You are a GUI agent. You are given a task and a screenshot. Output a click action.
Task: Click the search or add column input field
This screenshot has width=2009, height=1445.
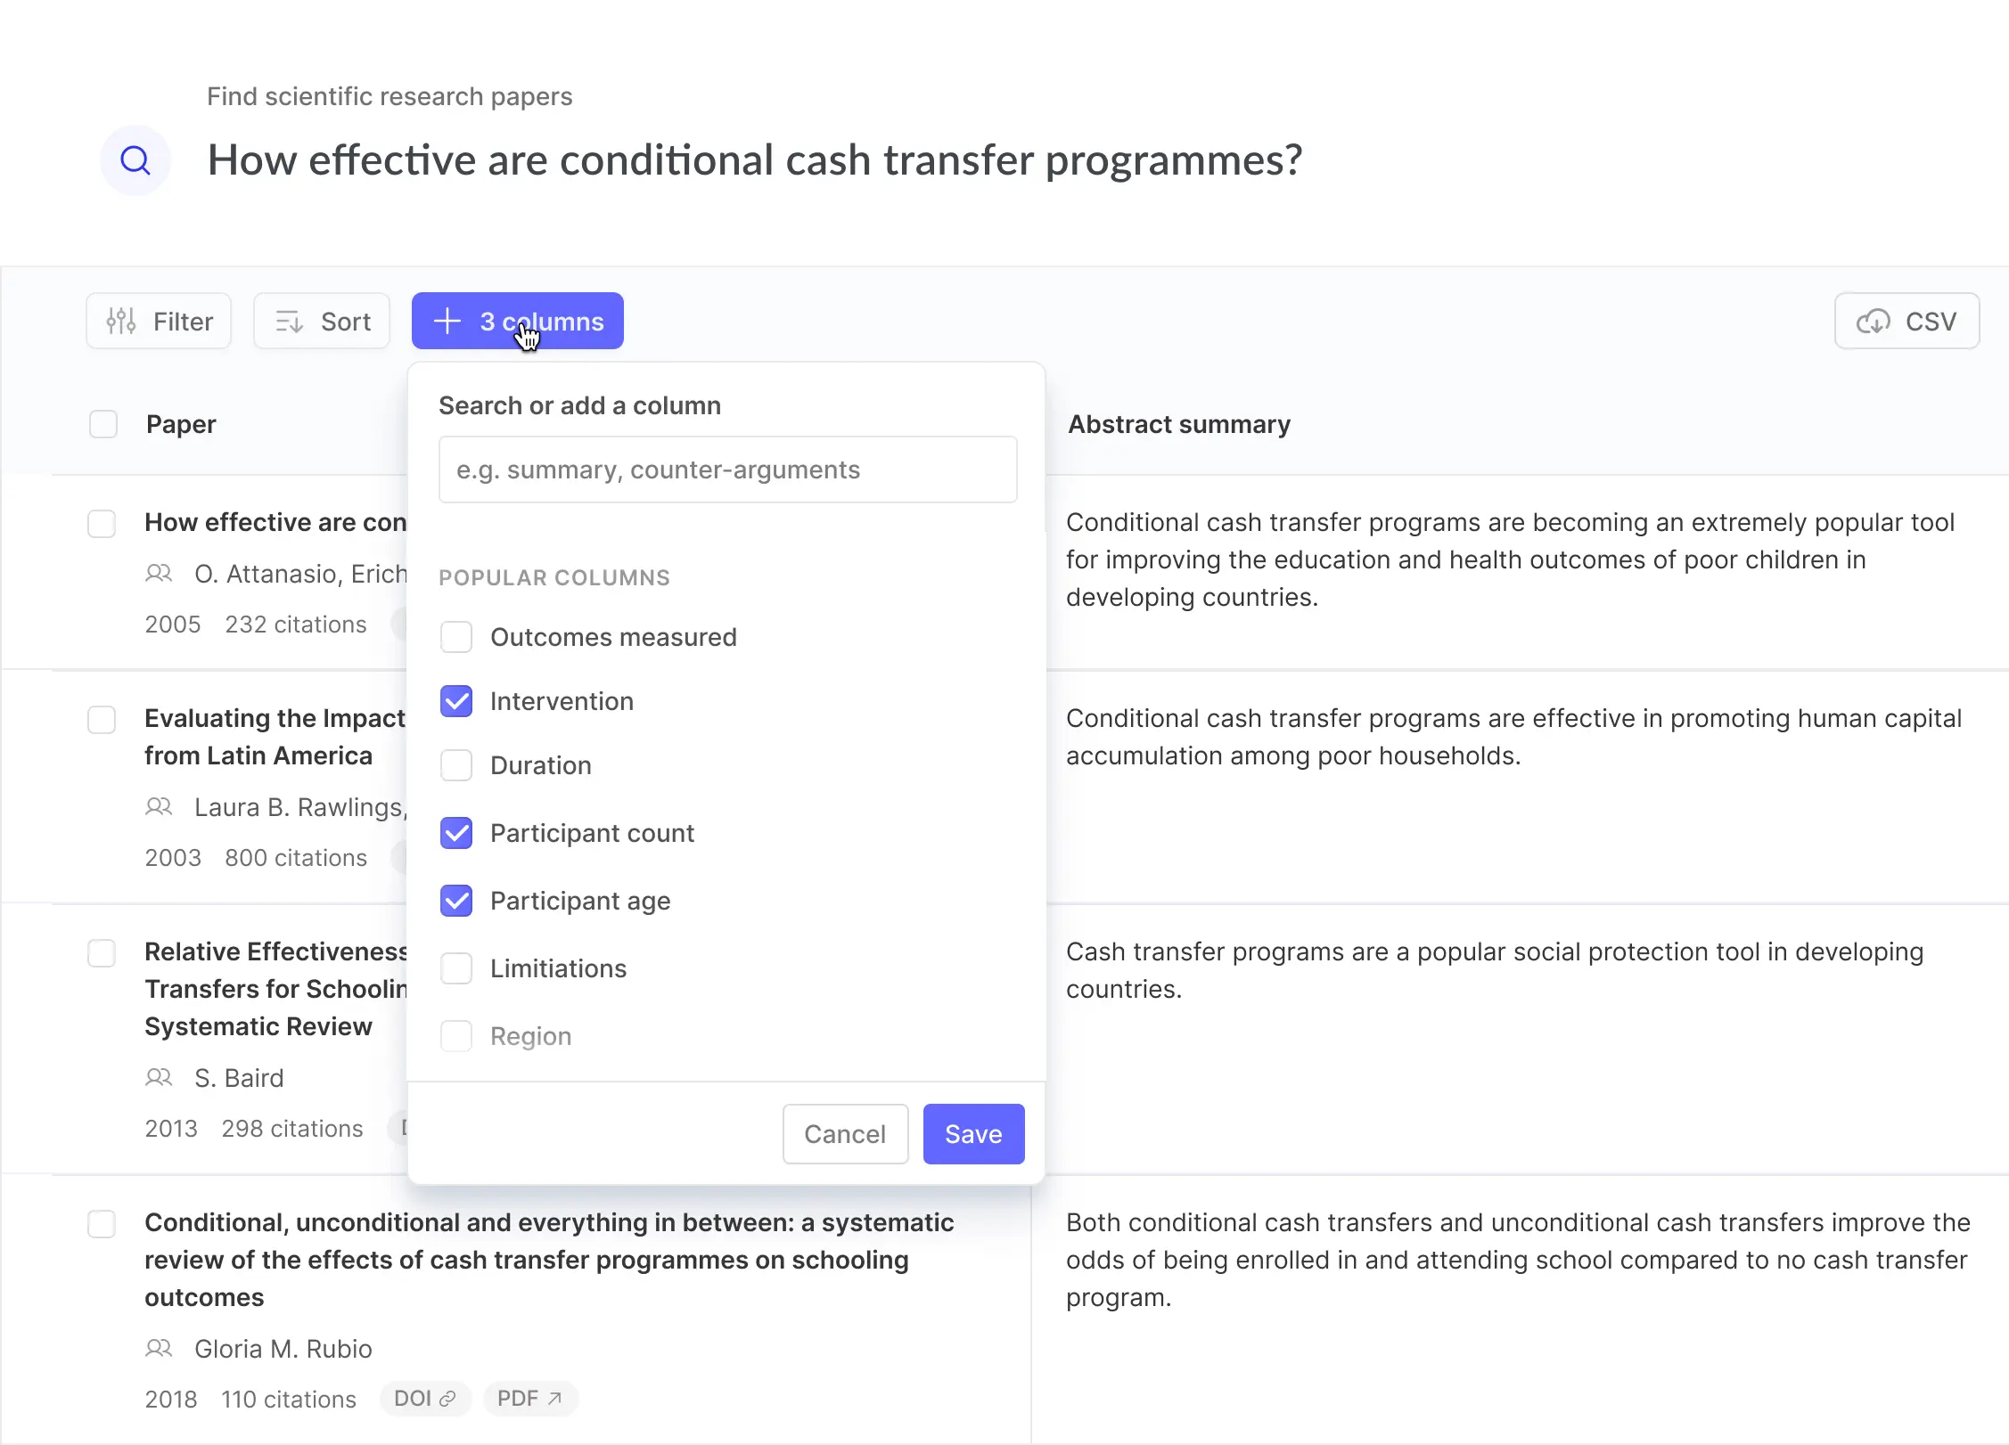click(x=727, y=469)
